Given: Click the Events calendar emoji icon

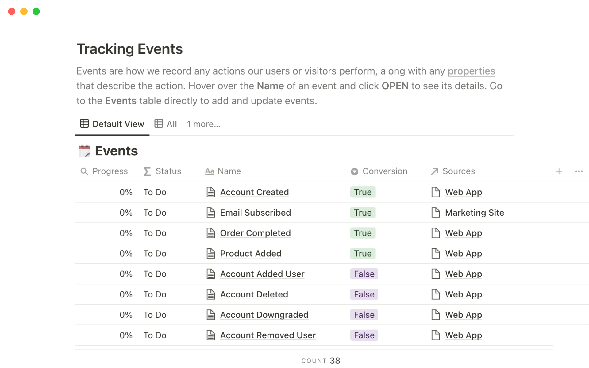Looking at the screenshot, I should coord(84,151).
